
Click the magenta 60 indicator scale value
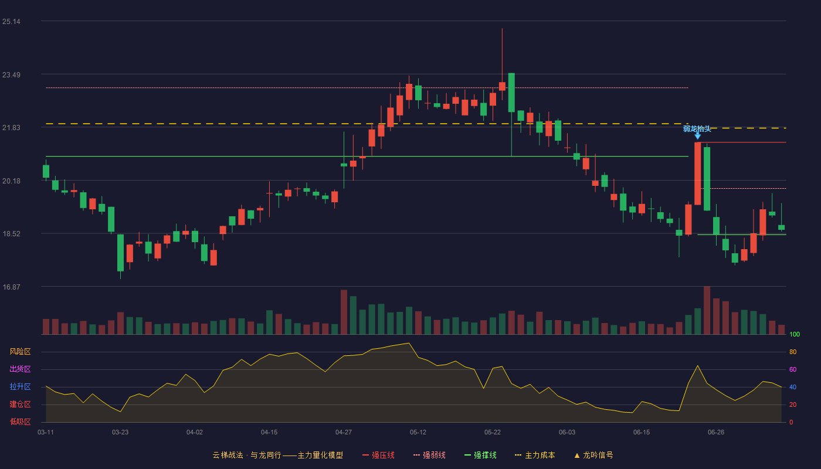click(x=793, y=369)
